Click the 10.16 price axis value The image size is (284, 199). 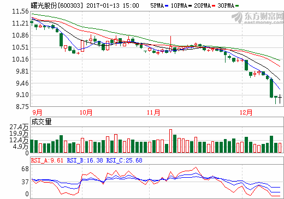tap(20, 59)
